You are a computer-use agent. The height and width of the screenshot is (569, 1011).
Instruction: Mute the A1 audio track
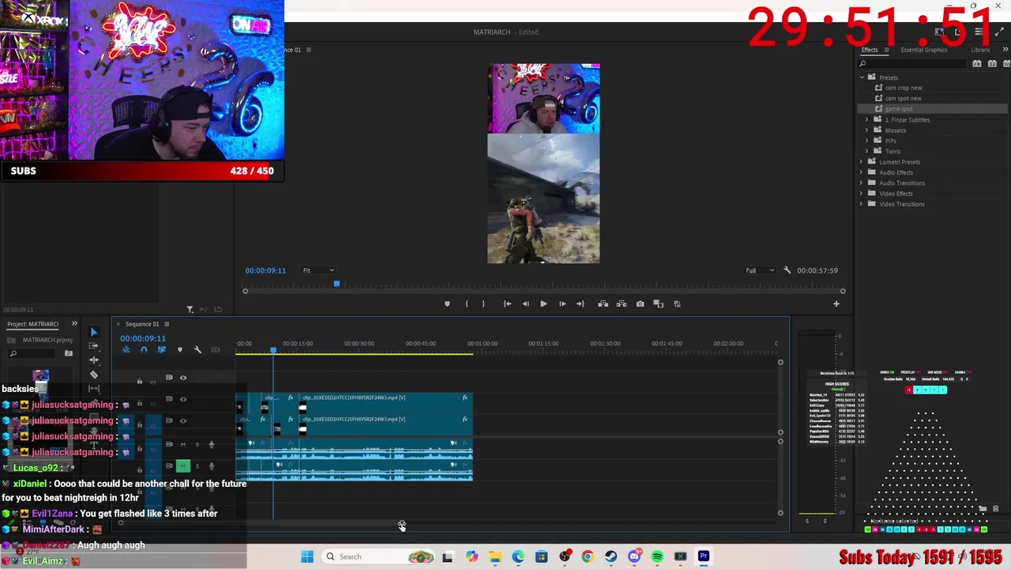(183, 444)
